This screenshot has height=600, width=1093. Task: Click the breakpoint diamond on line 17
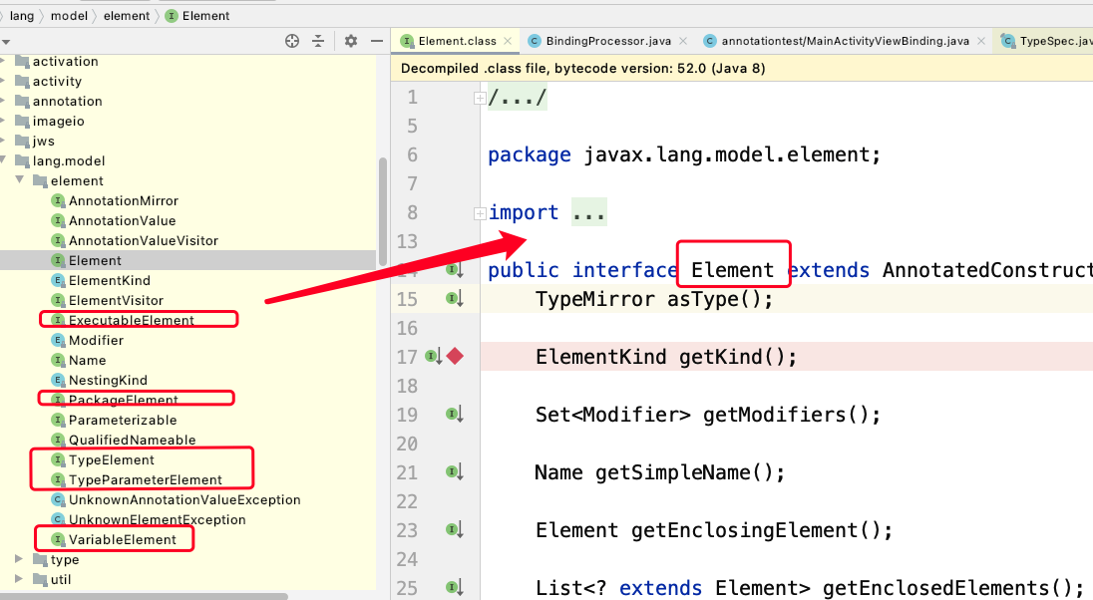click(x=455, y=356)
